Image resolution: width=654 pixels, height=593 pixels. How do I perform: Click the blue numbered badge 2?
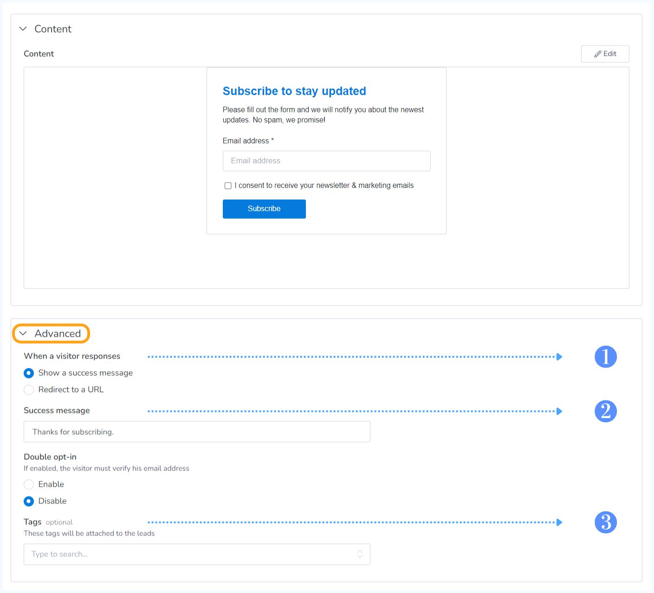tap(606, 411)
